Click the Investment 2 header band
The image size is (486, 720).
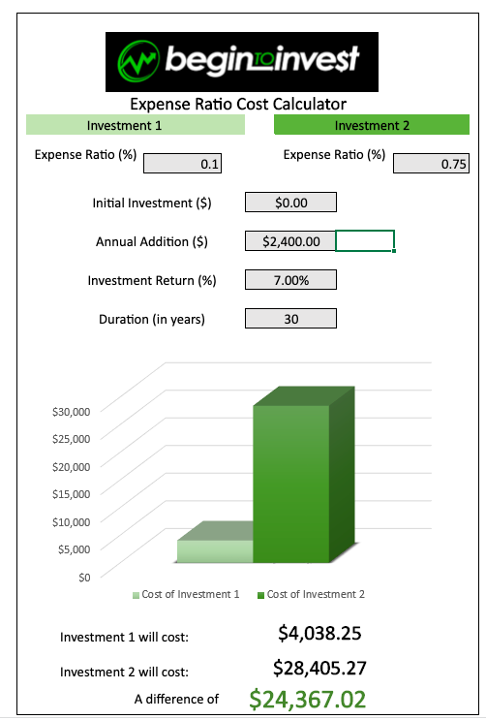pos(372,125)
